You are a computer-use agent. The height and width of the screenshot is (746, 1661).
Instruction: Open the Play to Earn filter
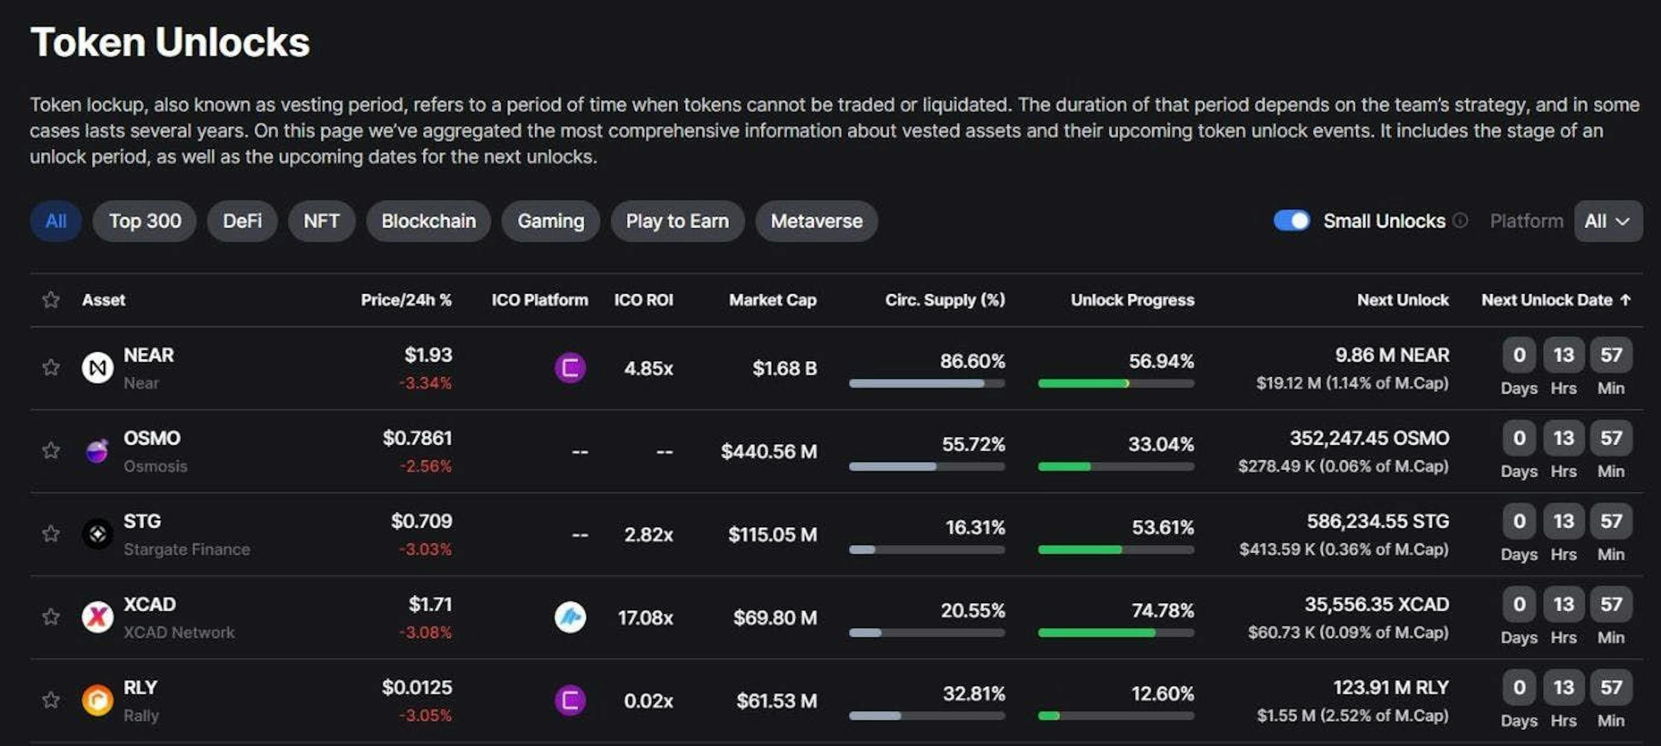coord(677,221)
